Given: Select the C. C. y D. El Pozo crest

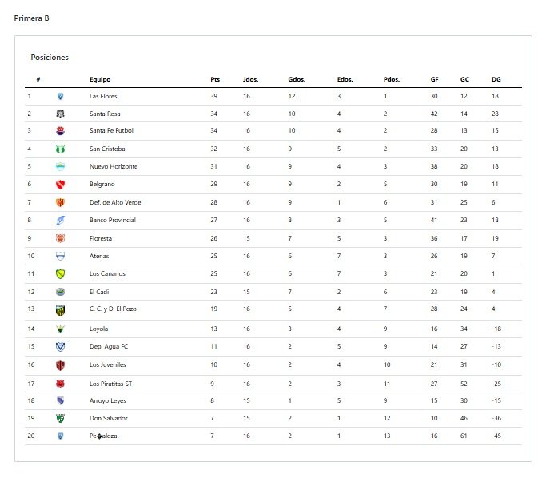Looking at the screenshot, I should [60, 309].
